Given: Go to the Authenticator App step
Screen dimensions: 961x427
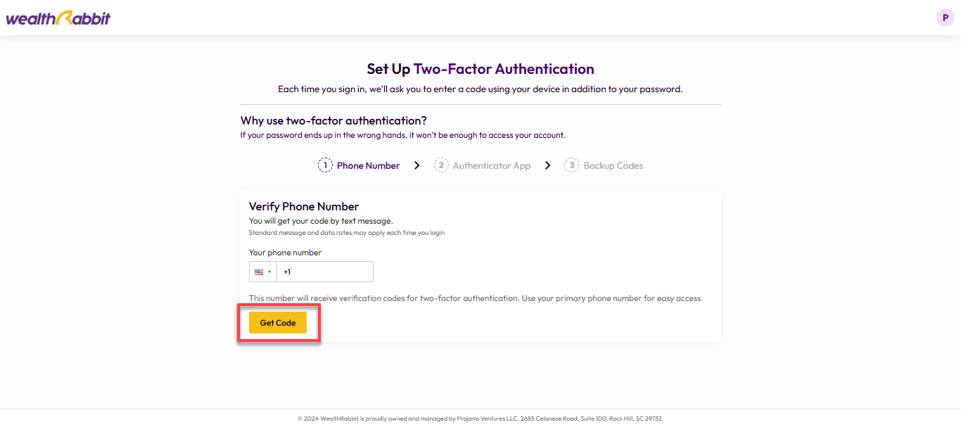Looking at the screenshot, I should coord(492,166).
